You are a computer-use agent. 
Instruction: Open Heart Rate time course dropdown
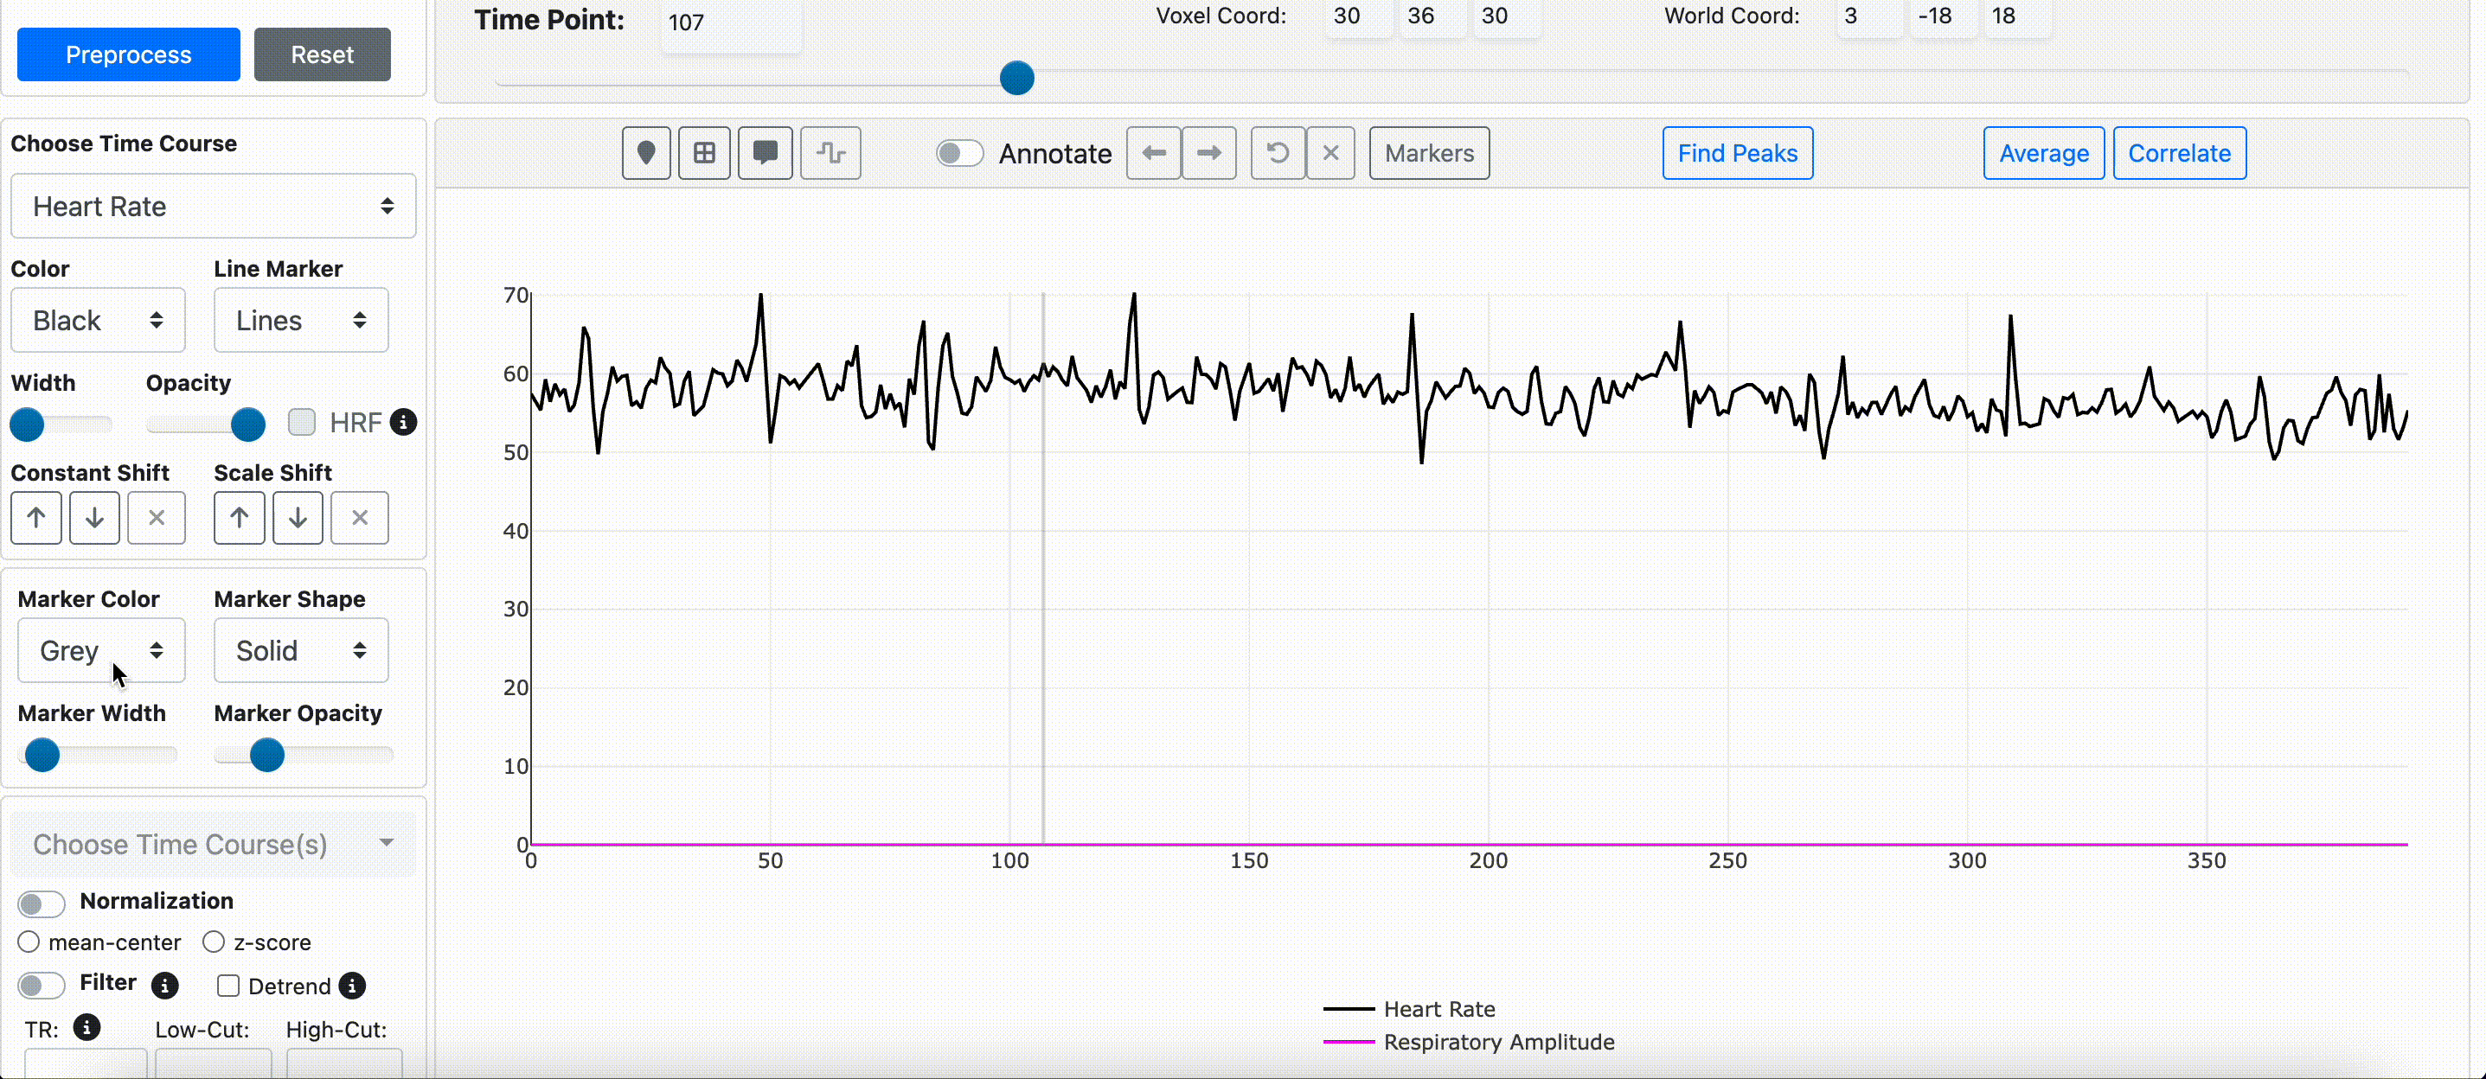tap(214, 207)
